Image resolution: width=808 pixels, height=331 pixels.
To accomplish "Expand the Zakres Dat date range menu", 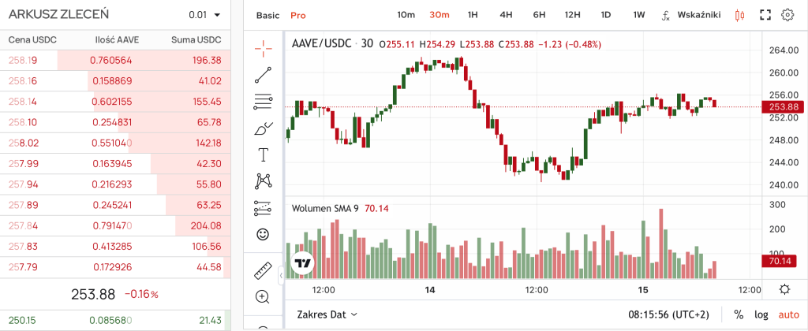I will [327, 314].
